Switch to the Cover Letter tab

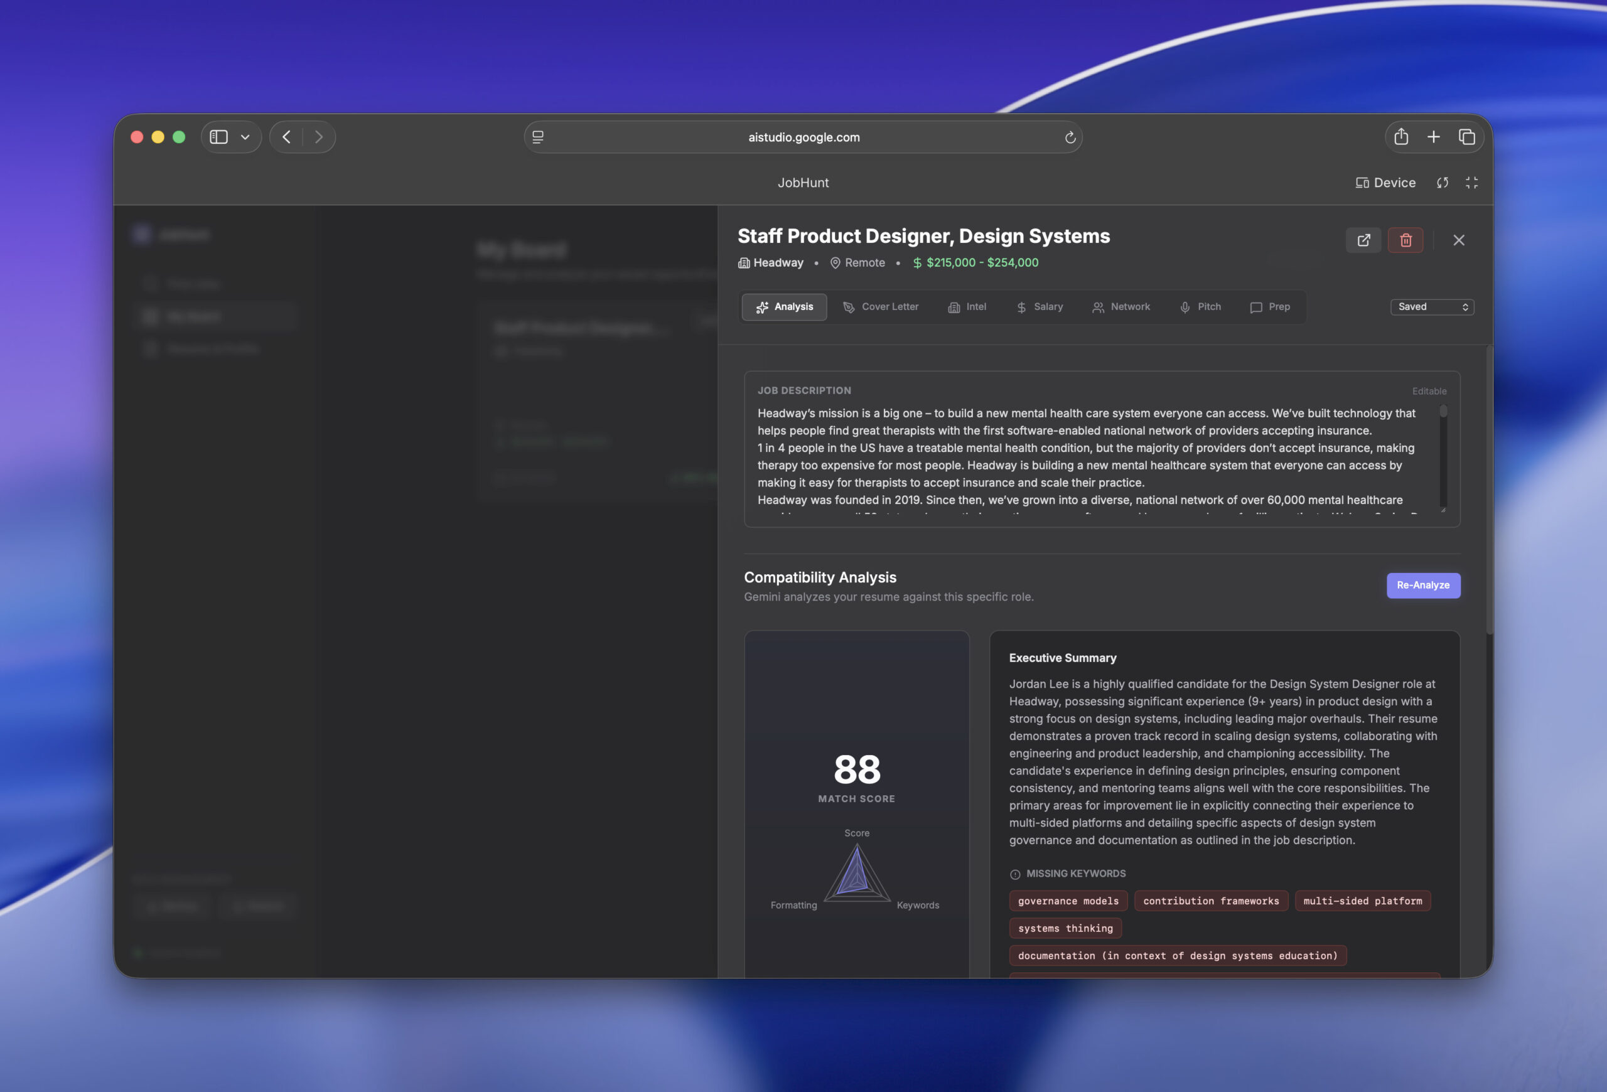click(x=880, y=307)
